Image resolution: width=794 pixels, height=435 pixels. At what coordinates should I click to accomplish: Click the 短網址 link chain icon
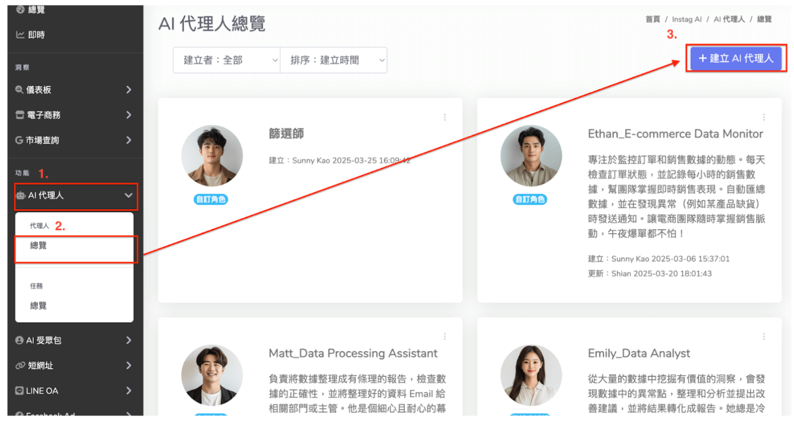pos(20,366)
